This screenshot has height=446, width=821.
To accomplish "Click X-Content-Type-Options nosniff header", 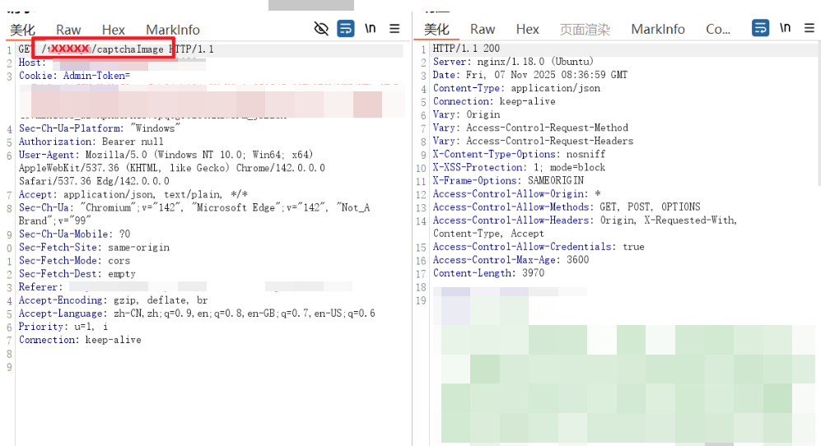I will [519, 154].
